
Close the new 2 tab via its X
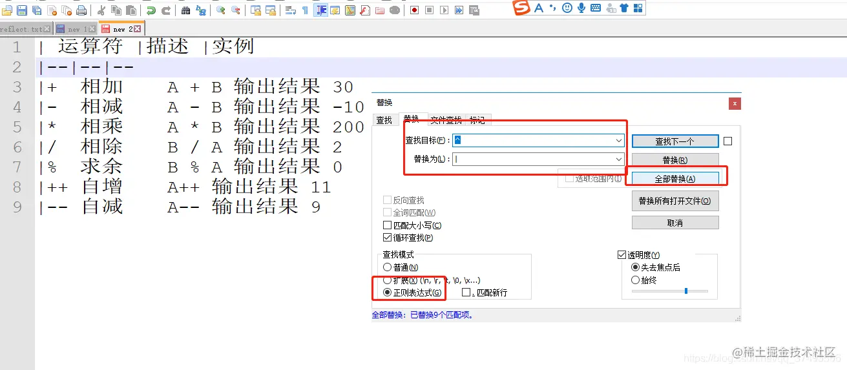(x=137, y=29)
